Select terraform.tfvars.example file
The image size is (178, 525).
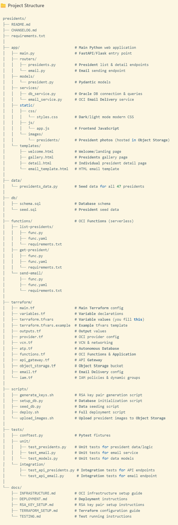45,325
